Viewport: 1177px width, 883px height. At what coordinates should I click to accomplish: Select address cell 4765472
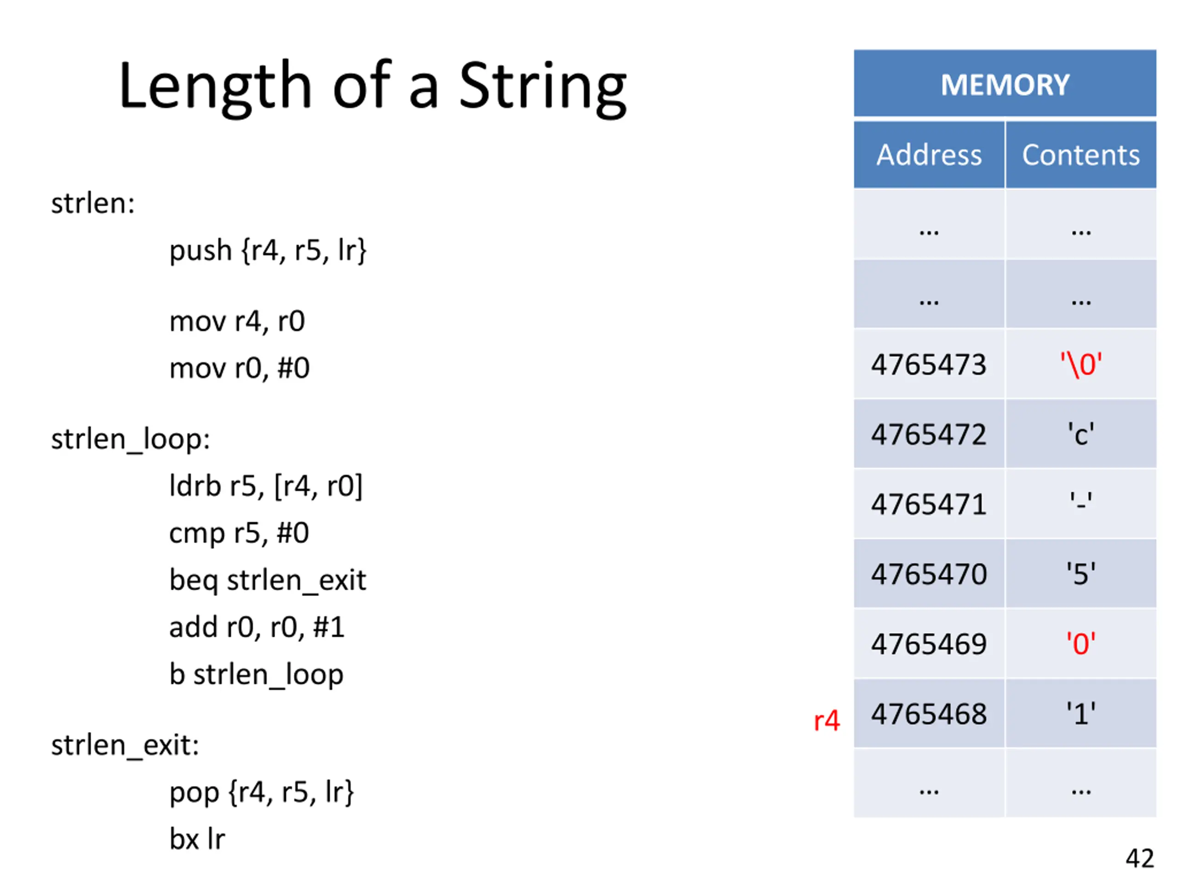pyautogui.click(x=929, y=434)
